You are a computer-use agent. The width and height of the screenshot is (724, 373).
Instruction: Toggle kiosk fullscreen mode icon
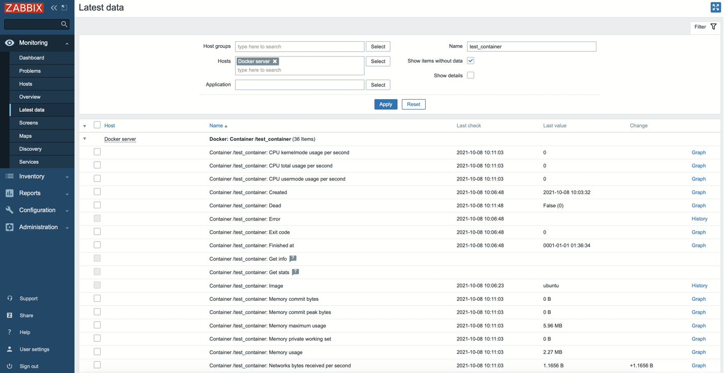point(715,7)
